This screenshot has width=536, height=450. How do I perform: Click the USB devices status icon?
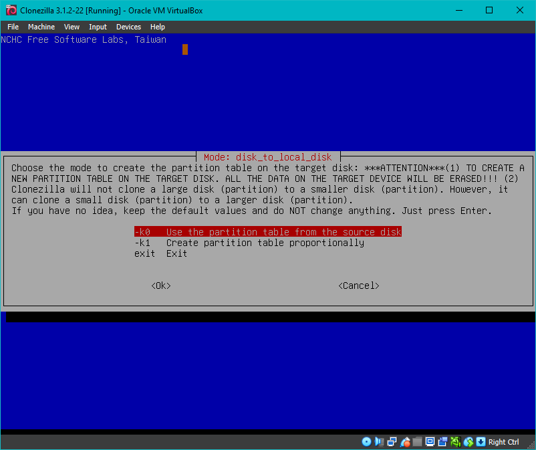point(405,442)
